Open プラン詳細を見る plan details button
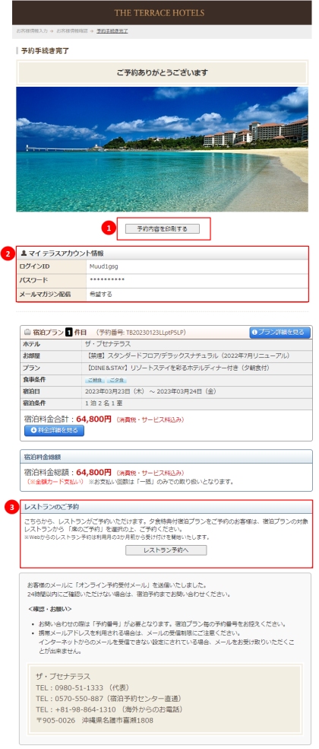Viewport: 319px width, 749px height. coord(280,333)
